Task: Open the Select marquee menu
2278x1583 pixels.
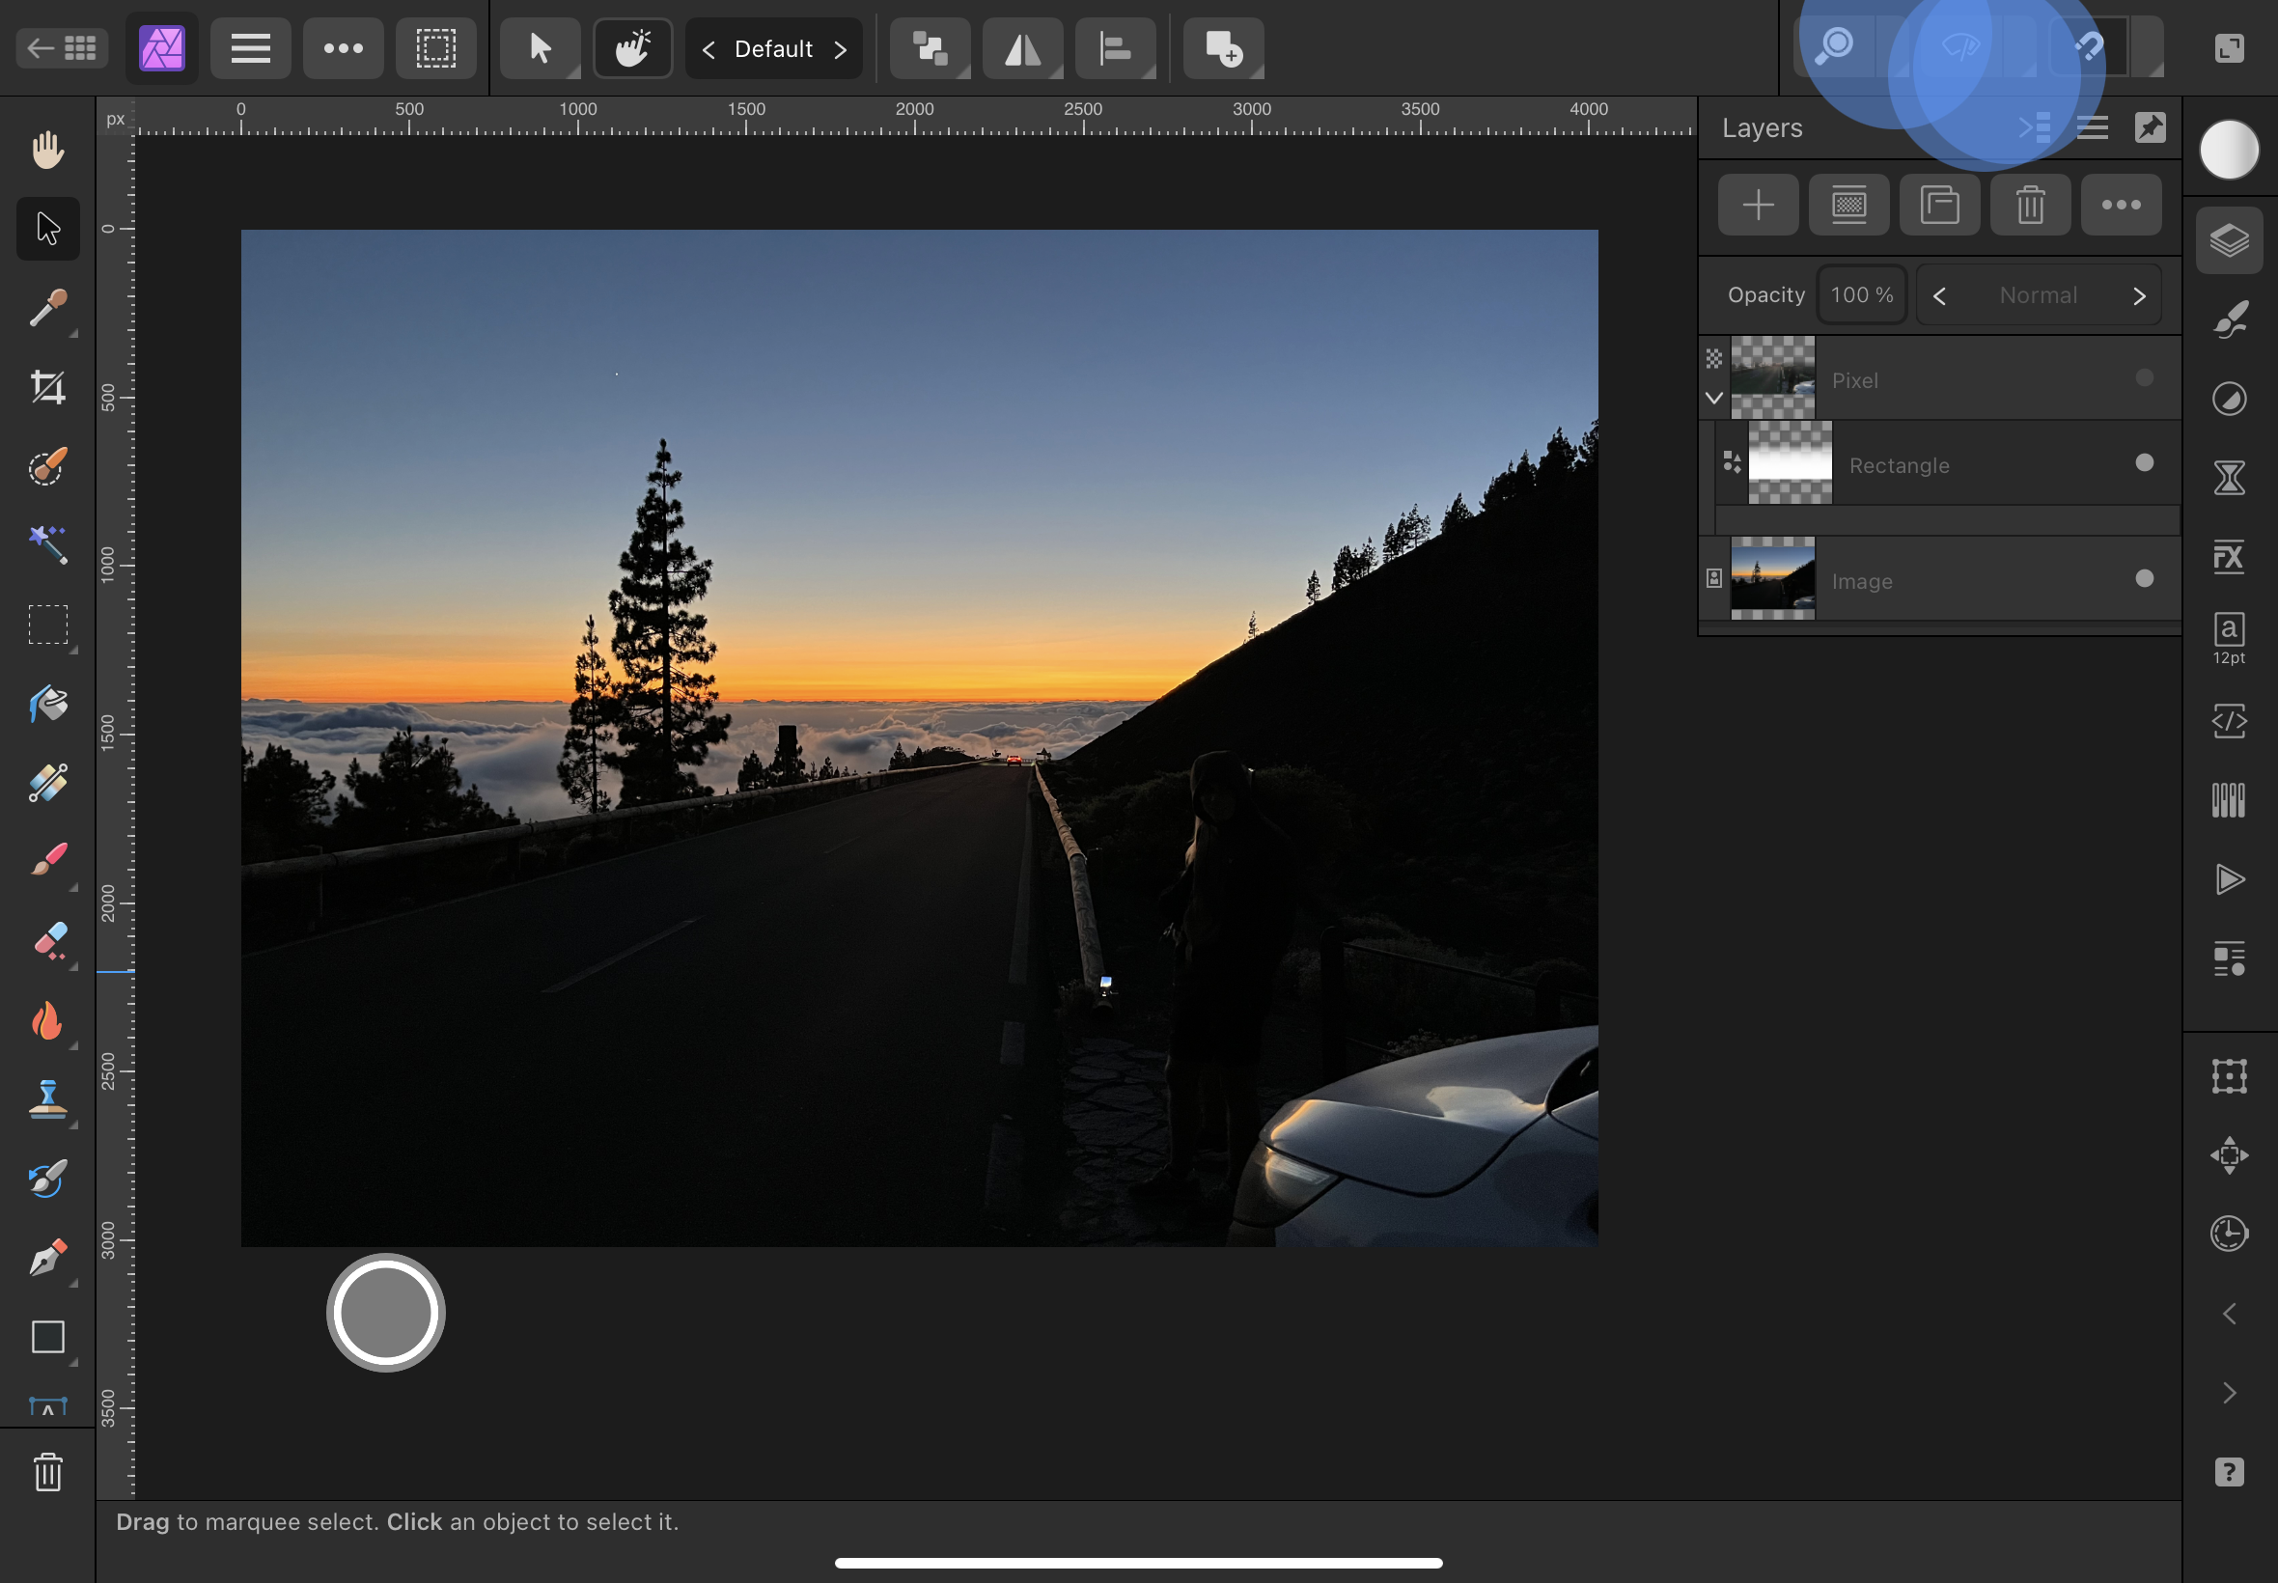Action: point(435,47)
